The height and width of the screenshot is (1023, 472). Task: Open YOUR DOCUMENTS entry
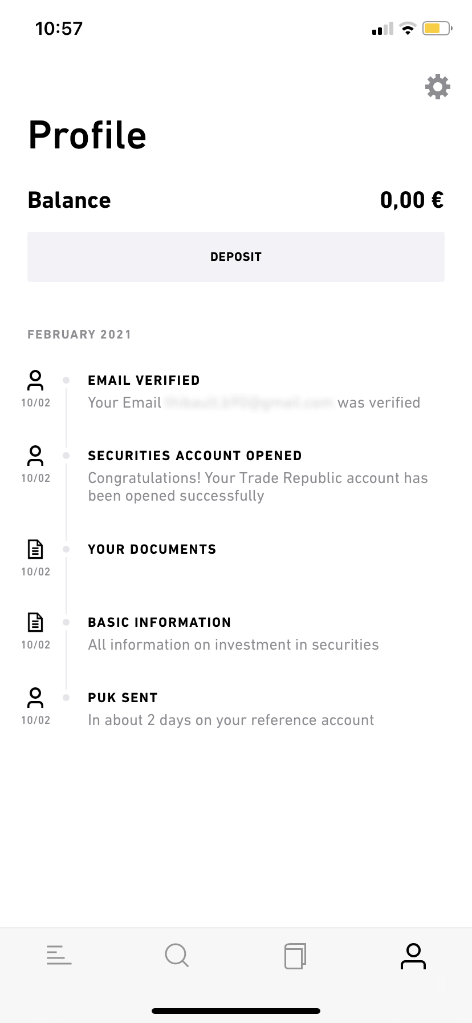click(152, 550)
